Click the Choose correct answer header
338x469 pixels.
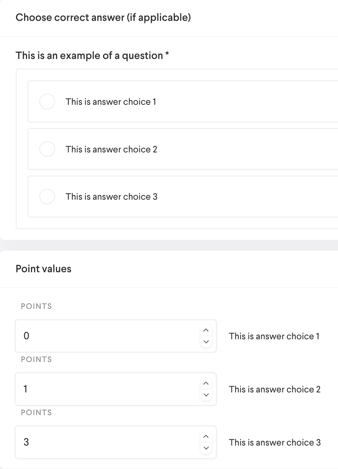(103, 17)
